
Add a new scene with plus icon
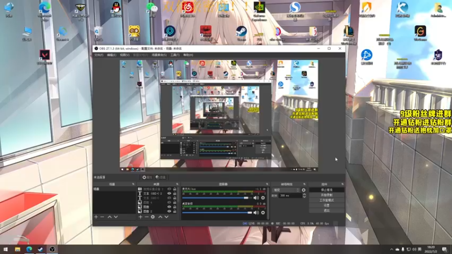pos(96,217)
